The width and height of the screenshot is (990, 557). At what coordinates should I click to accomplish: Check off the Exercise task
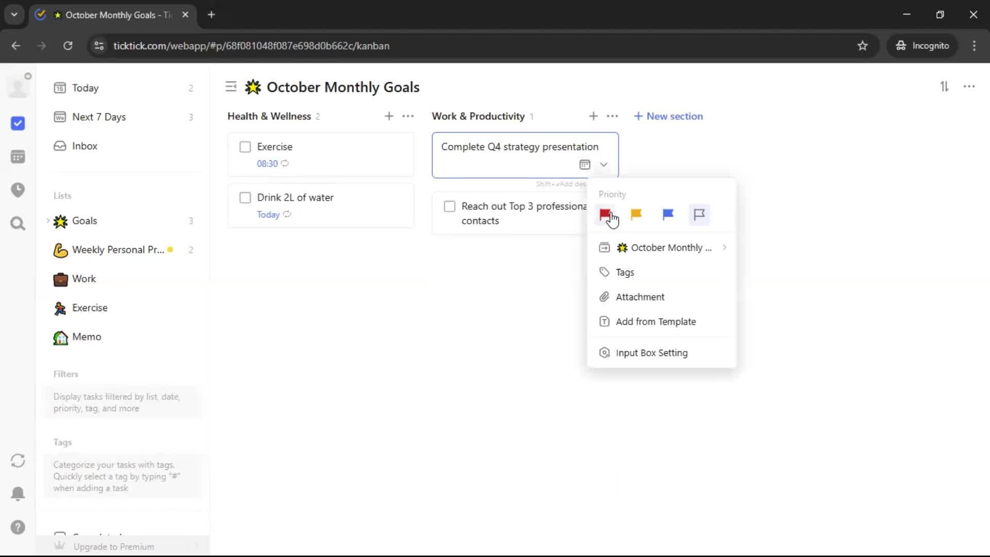coord(245,147)
